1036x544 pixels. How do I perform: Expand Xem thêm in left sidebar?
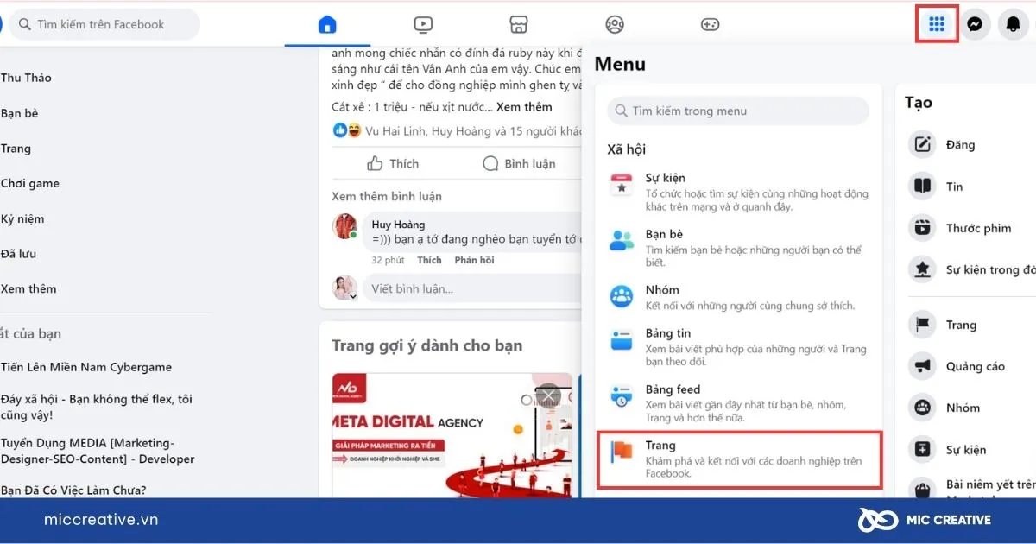click(29, 288)
